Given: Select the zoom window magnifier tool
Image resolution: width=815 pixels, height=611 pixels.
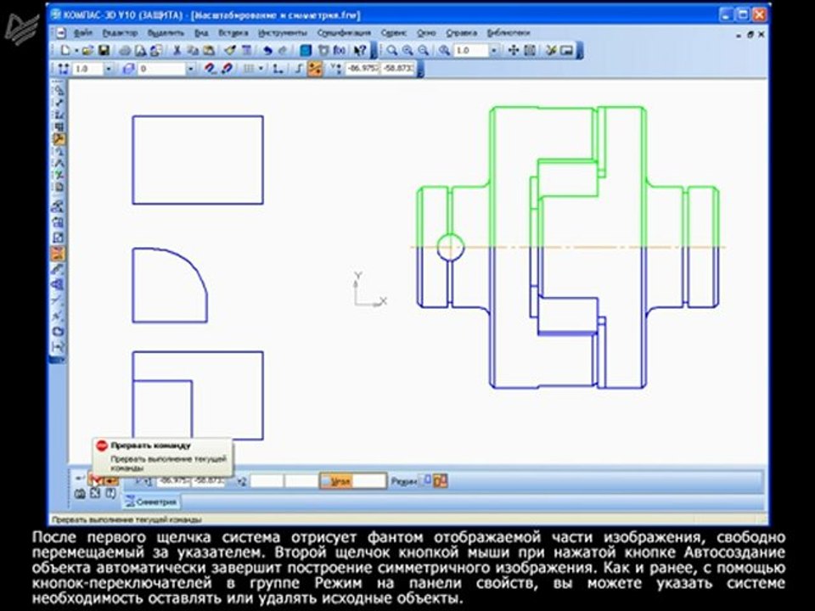Looking at the screenshot, I should pyautogui.click(x=392, y=50).
